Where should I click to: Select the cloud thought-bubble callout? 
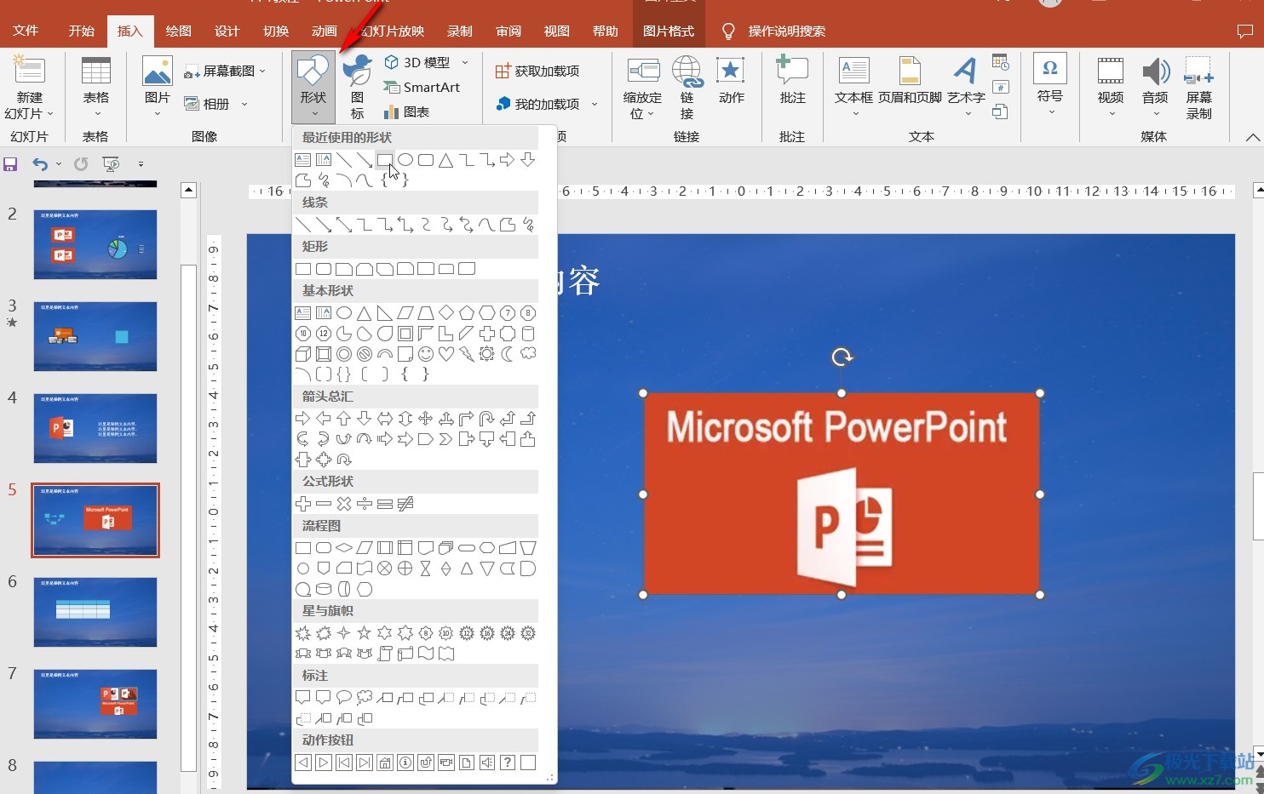pos(365,698)
